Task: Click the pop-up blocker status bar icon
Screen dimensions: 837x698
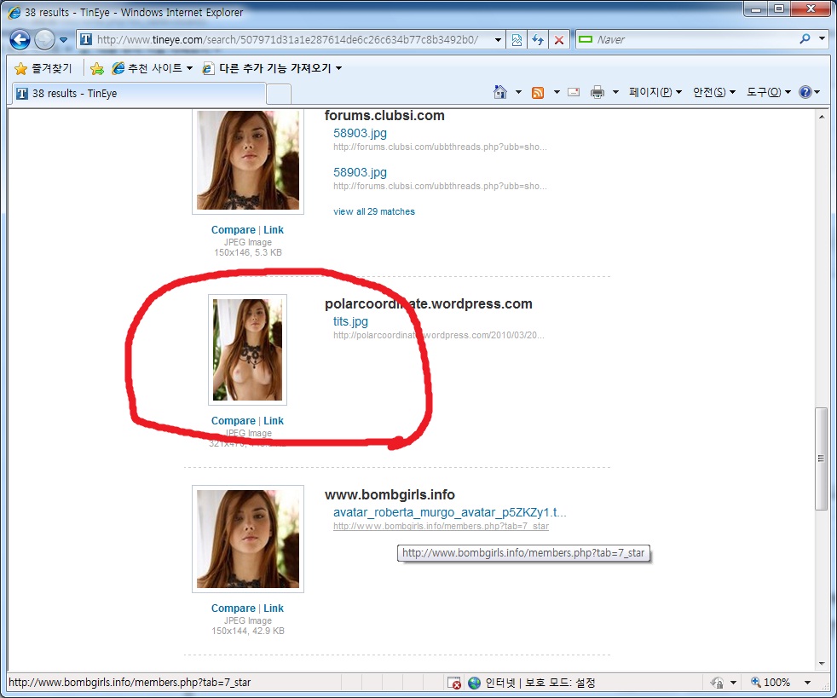Action: coord(453,683)
